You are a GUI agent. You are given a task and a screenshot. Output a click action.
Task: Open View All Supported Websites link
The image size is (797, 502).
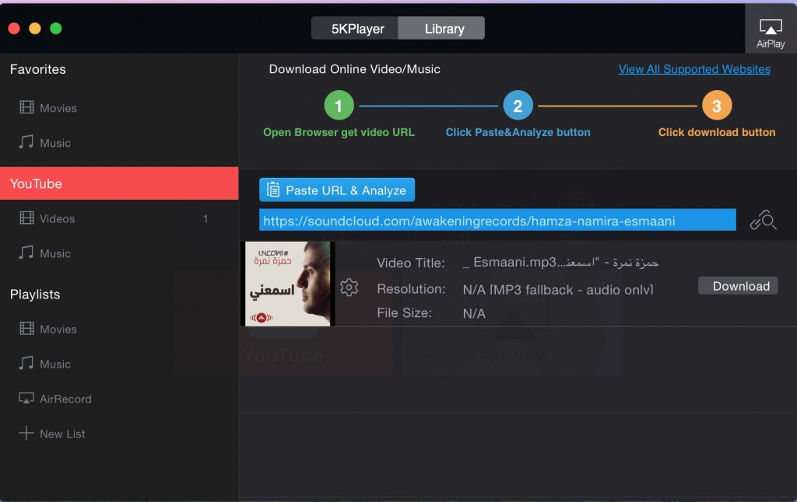(694, 69)
